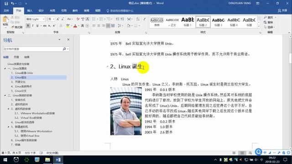The height and width of the screenshot is (164, 292).
Task: Click the Replace button in editing group
Action: click(x=268, y=22)
